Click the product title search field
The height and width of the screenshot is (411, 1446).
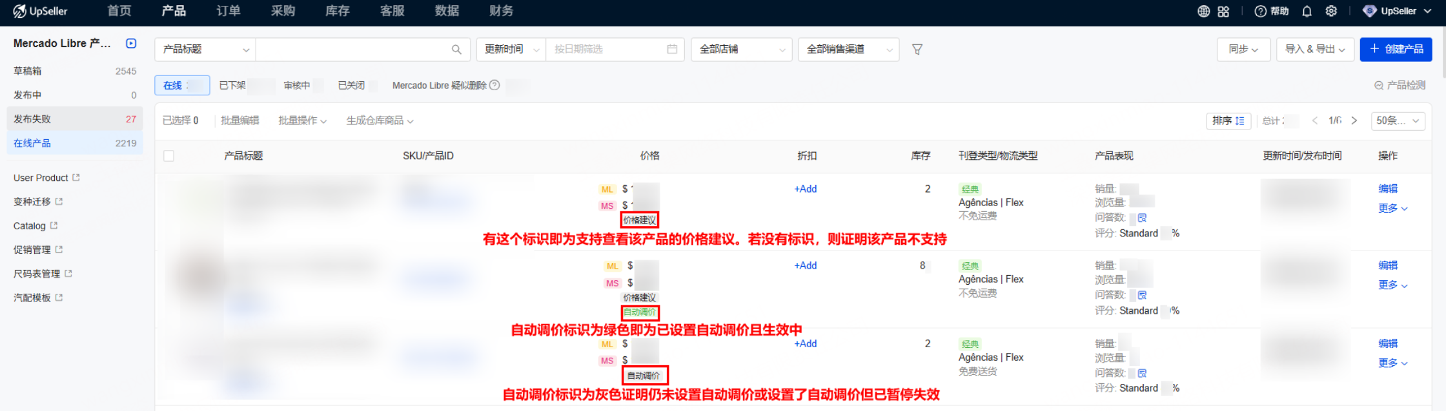point(352,50)
